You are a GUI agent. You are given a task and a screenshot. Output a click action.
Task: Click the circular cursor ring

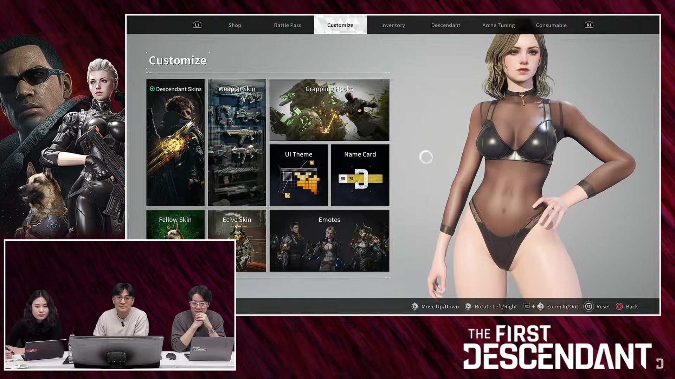pos(426,157)
